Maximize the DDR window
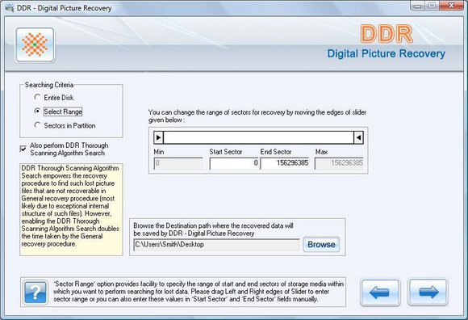468x320 pixels. coord(432,6)
